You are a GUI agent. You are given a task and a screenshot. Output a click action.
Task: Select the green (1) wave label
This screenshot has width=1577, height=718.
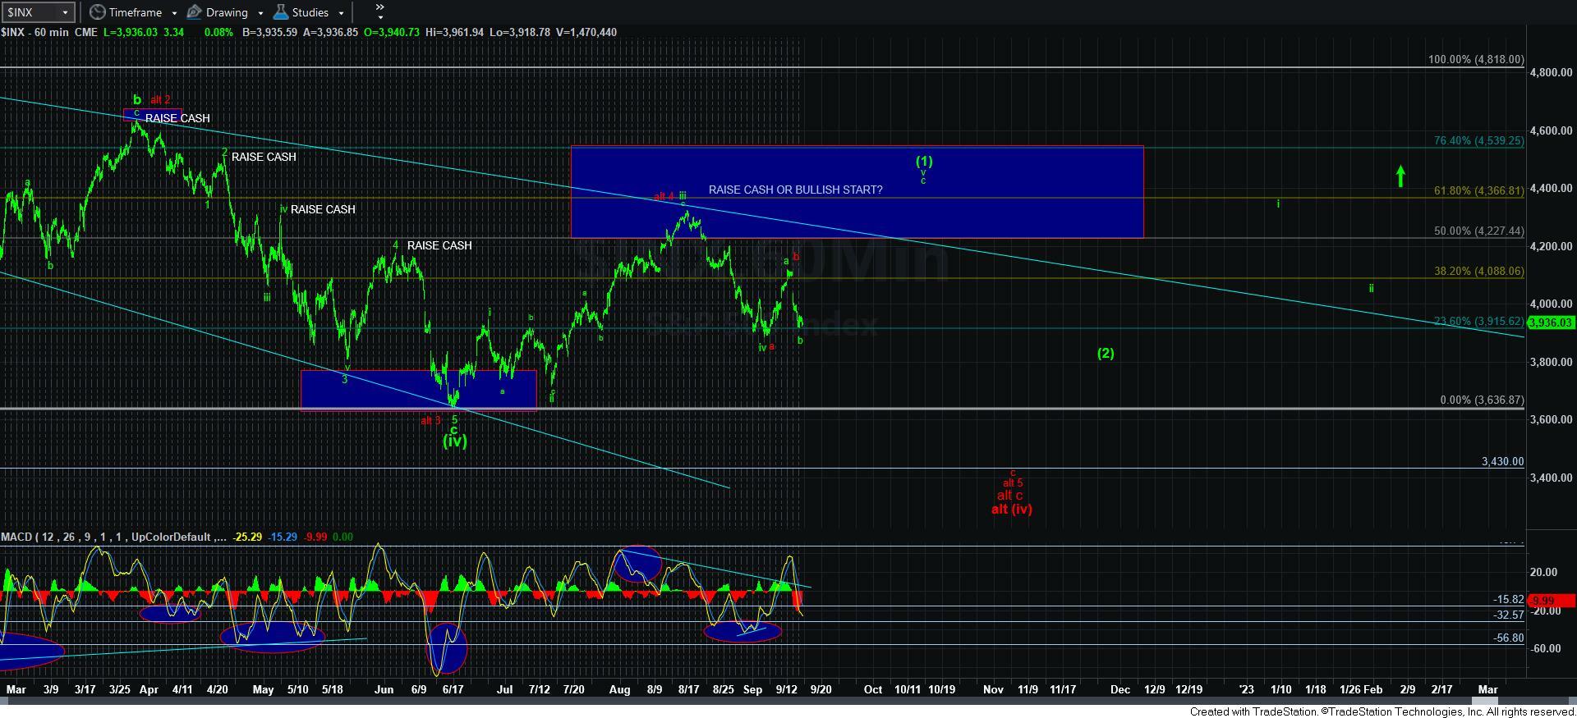(x=924, y=162)
